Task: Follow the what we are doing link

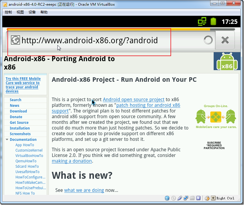Action: point(84,190)
